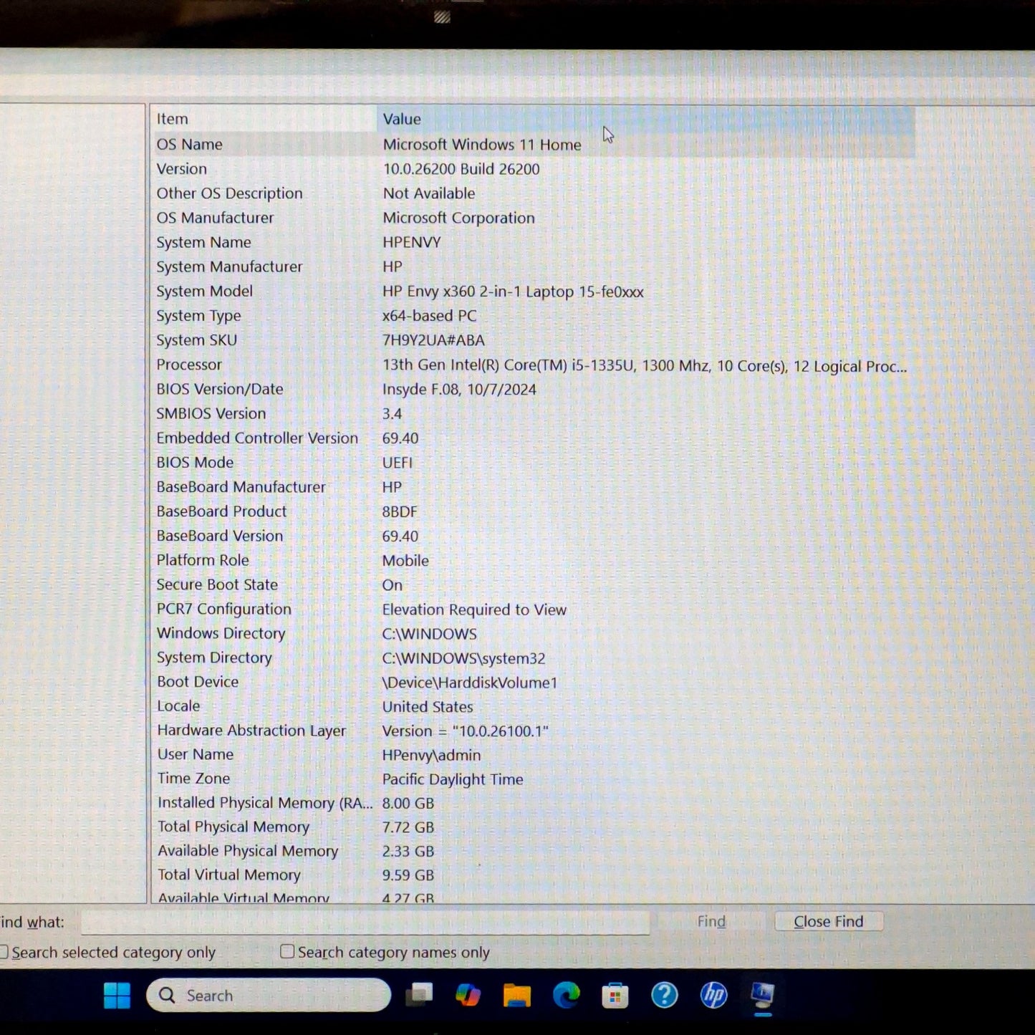Click the 'C:\WINDOWS\system32' value

463,658
